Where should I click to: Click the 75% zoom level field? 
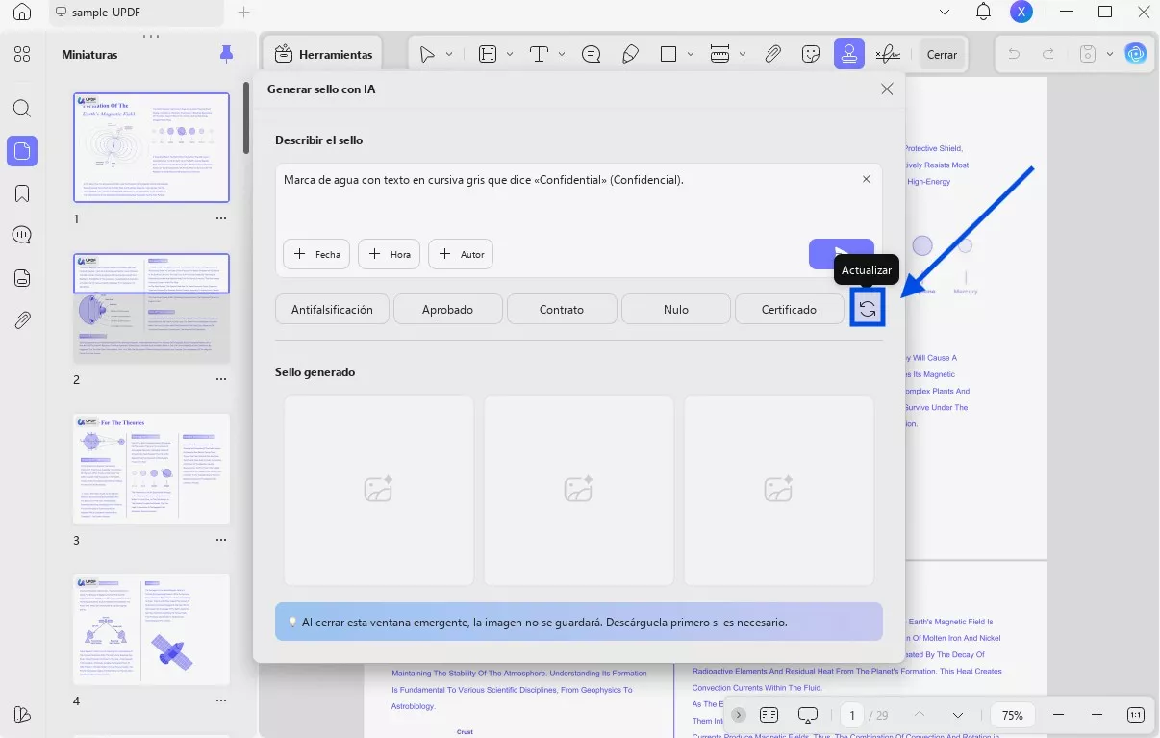click(x=1012, y=715)
